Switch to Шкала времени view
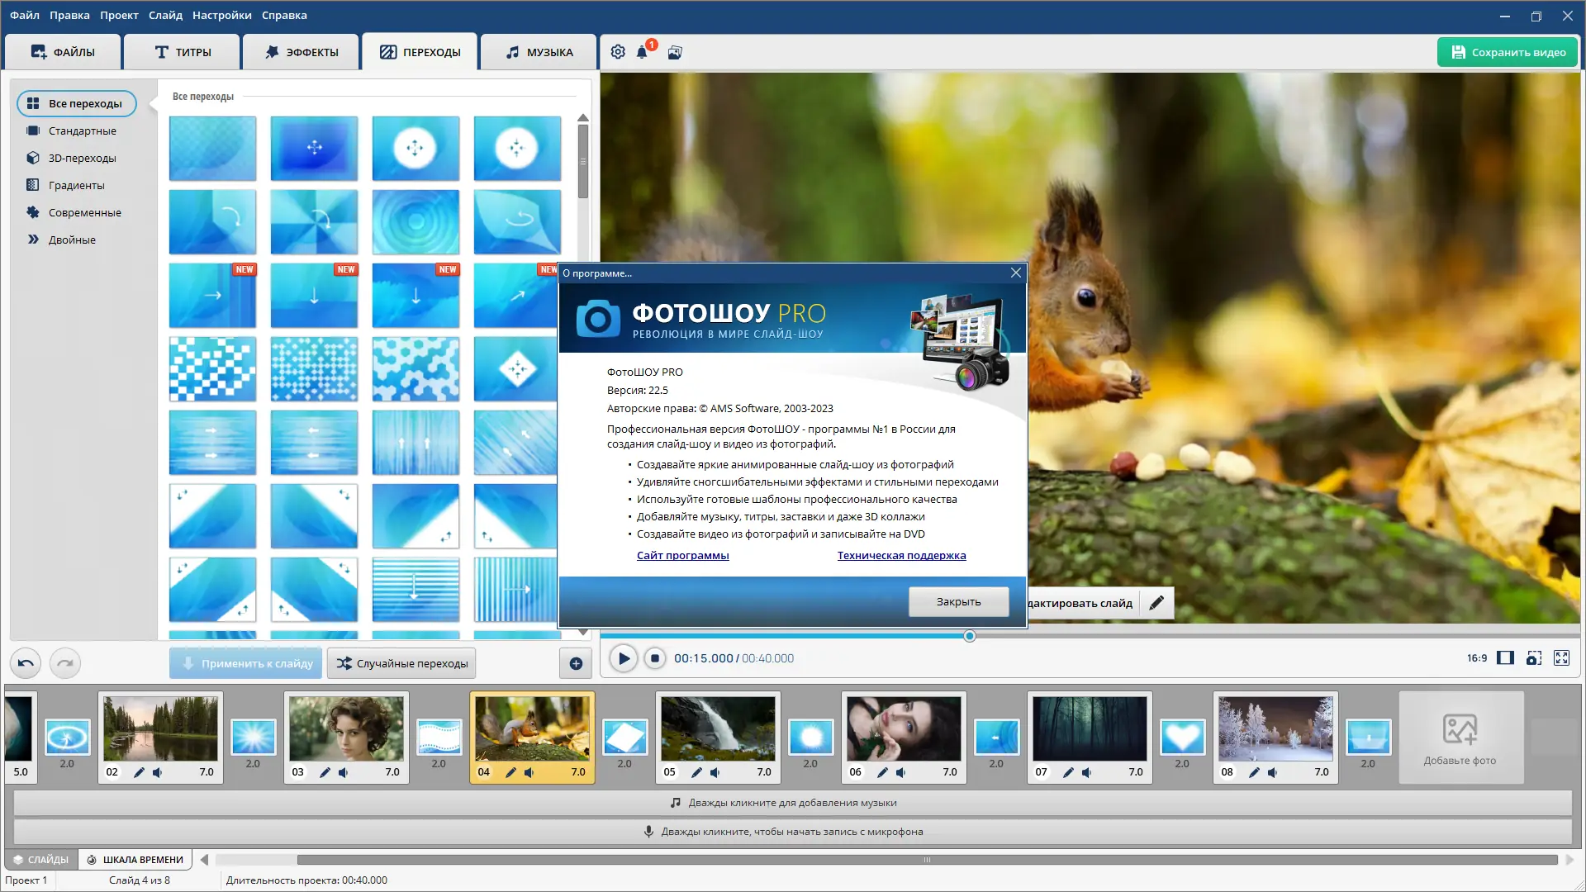This screenshot has height=892, width=1586. 135,860
